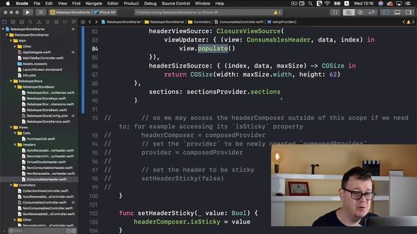Show the Project navigator

[5, 22]
